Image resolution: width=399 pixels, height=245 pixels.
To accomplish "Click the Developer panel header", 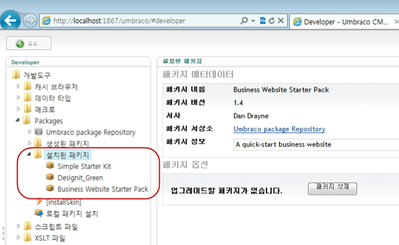I will [25, 62].
